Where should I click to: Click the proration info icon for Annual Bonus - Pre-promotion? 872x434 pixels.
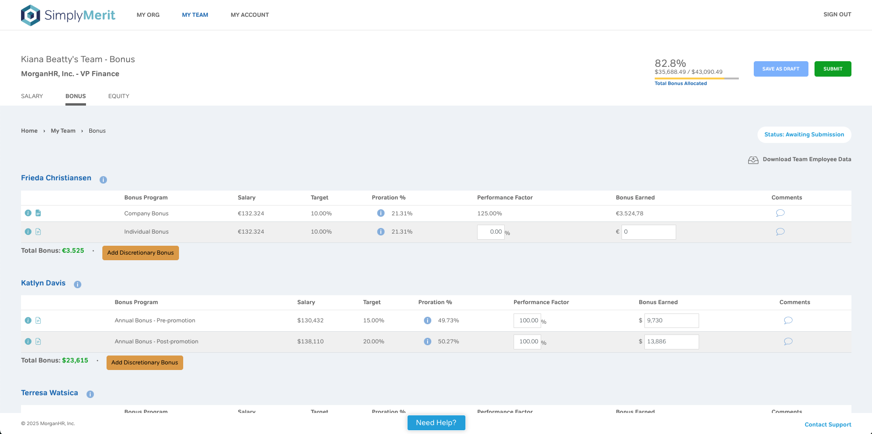click(427, 320)
